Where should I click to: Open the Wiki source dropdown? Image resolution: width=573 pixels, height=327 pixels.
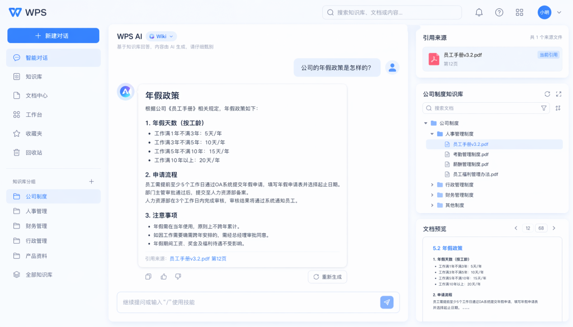[161, 36]
